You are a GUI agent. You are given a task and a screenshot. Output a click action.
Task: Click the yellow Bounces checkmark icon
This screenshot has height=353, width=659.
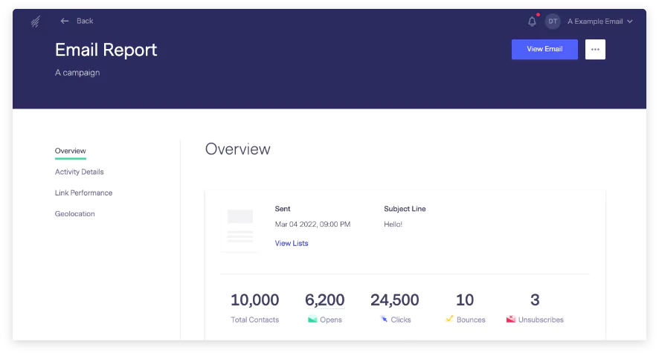coord(449,319)
